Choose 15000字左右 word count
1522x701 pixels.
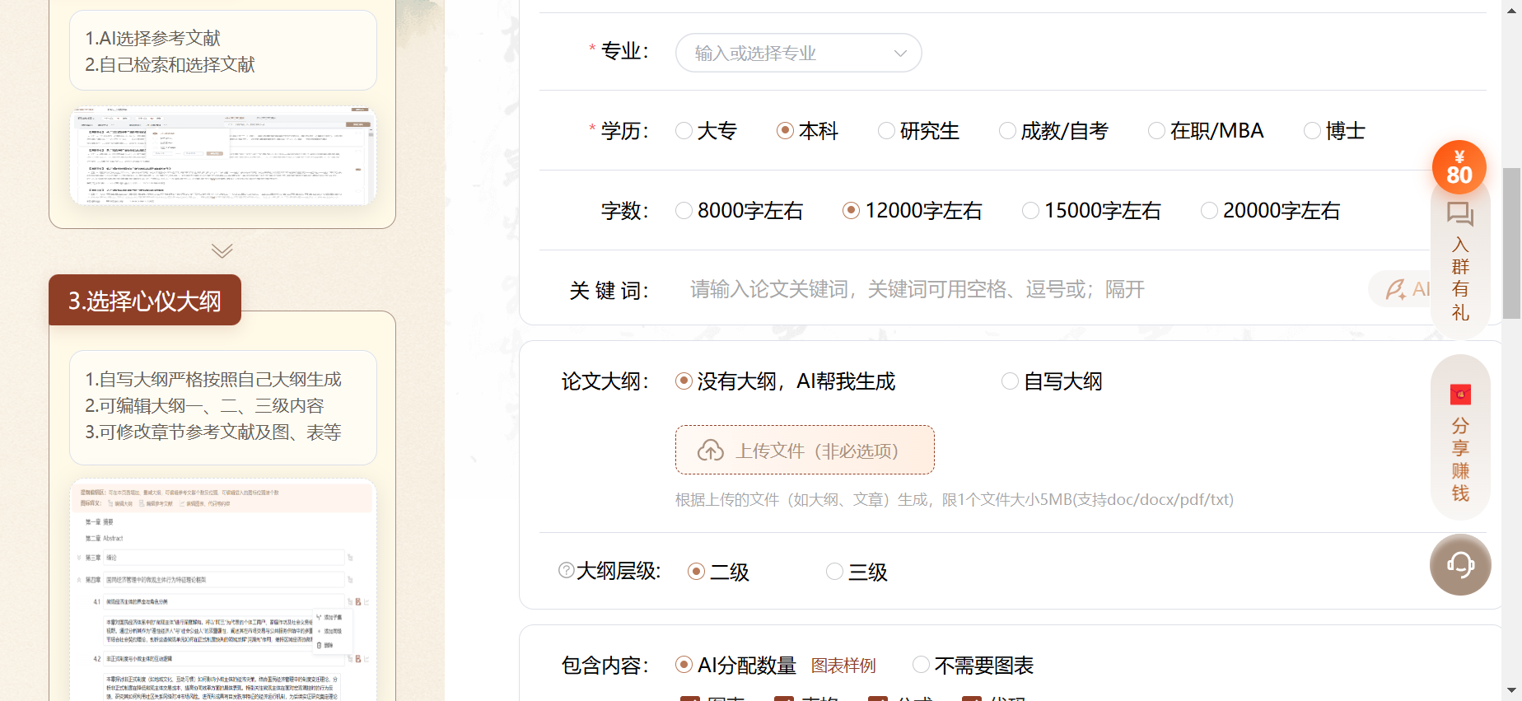[1030, 211]
